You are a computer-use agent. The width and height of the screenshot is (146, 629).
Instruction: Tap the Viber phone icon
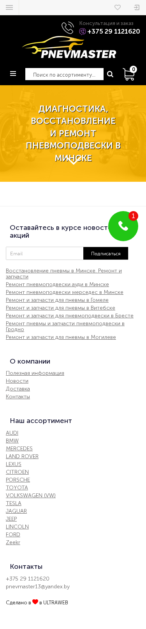tap(83, 31)
